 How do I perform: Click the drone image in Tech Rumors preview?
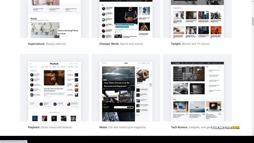pyautogui.click(x=197, y=107)
